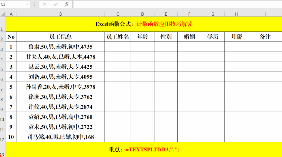Select row 5 header
Screen dimensions: 282x157
click(x=3, y=67)
